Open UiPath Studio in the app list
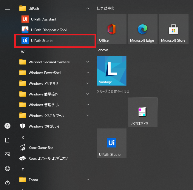The height and width of the screenshot is (190, 193). tap(42, 41)
